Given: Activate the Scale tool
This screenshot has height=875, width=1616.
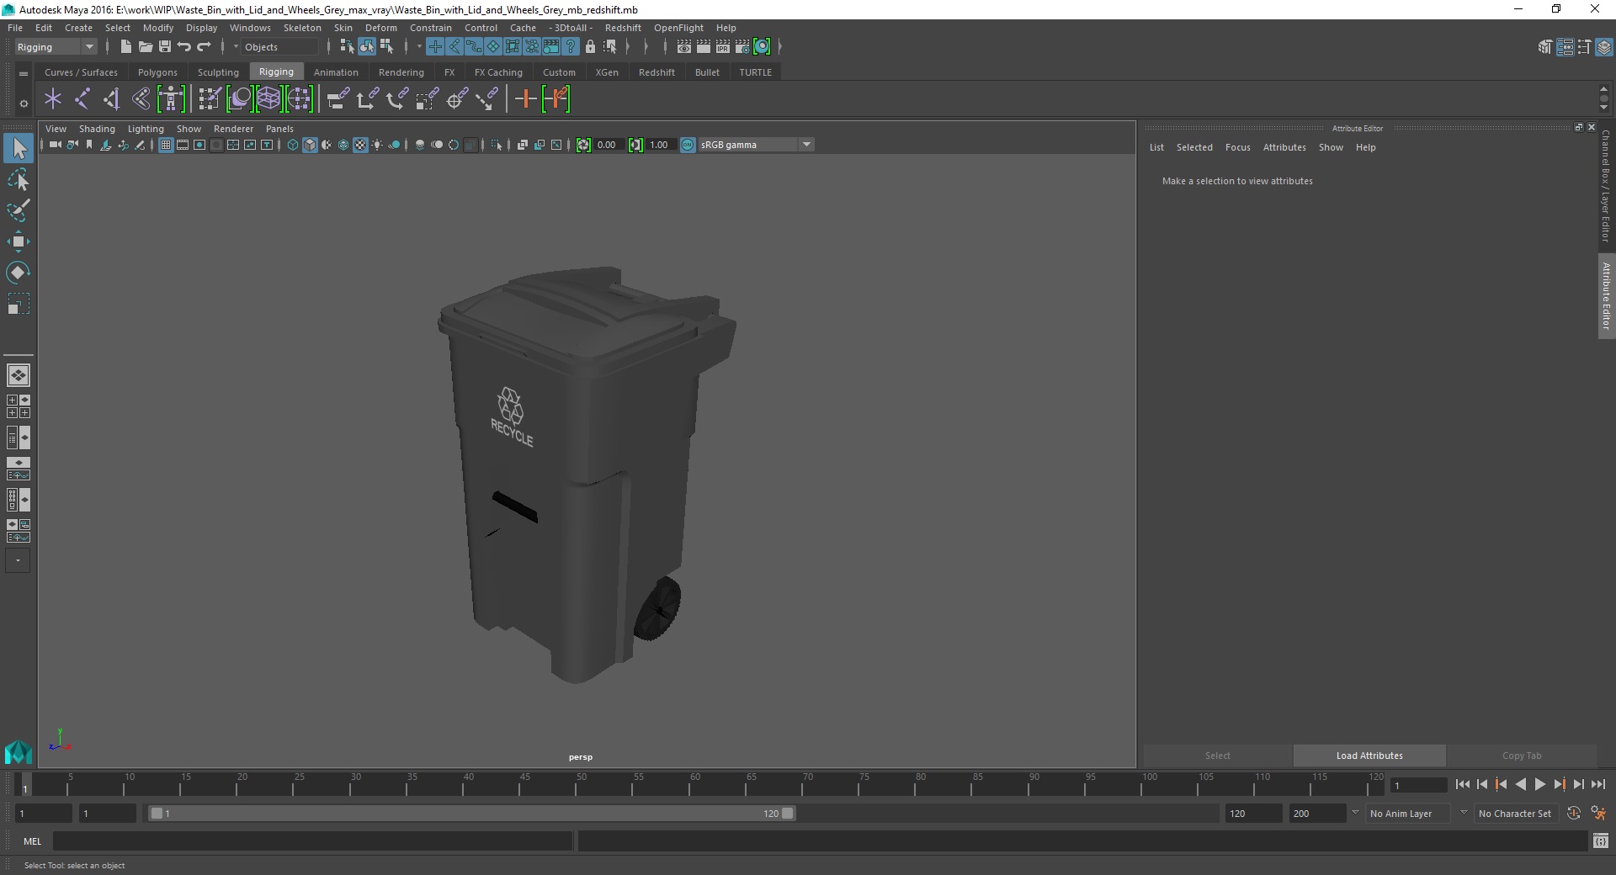Looking at the screenshot, I should [19, 304].
